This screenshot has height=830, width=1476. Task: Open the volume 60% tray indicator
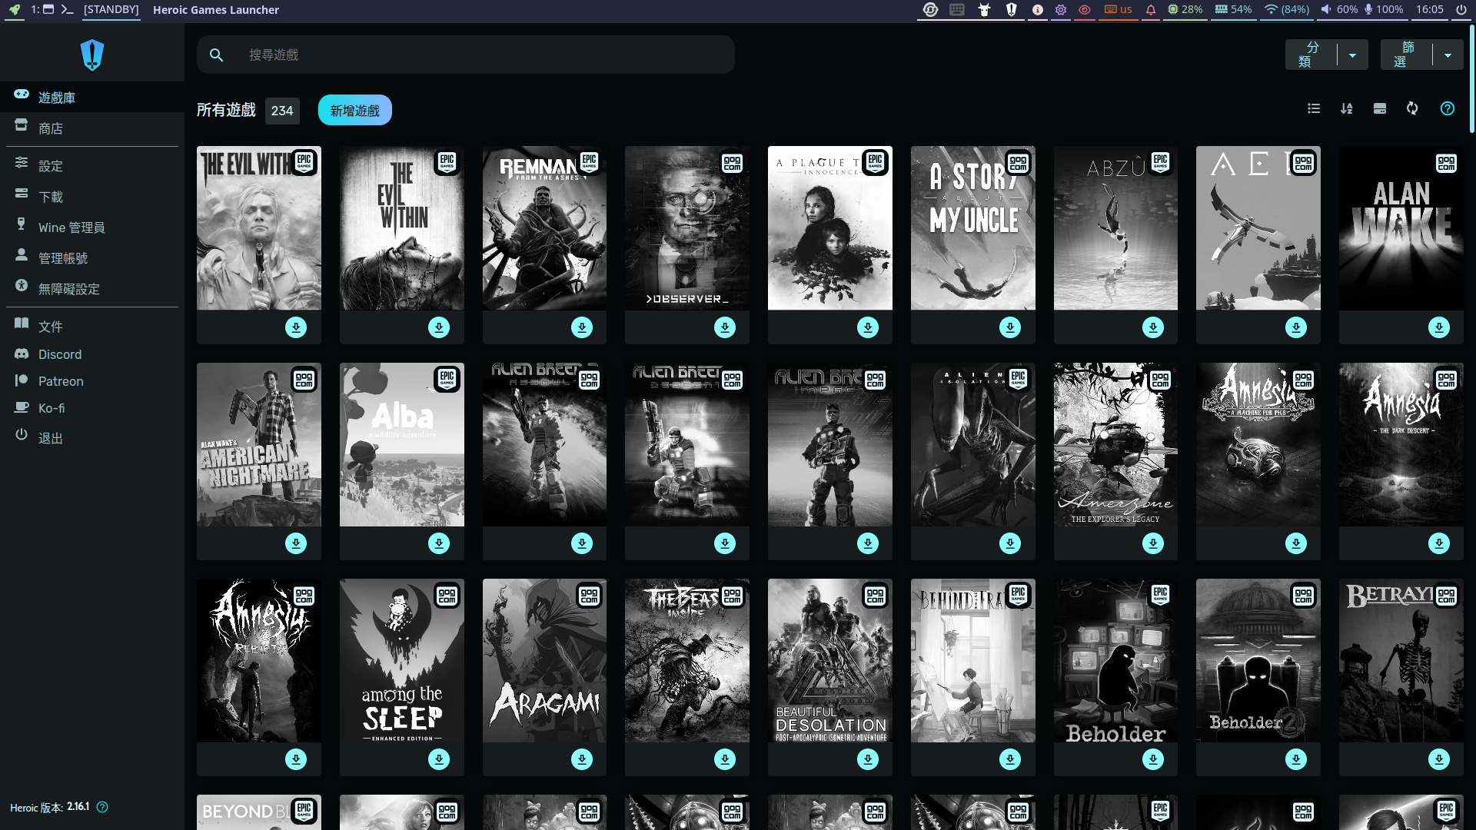click(x=1339, y=9)
